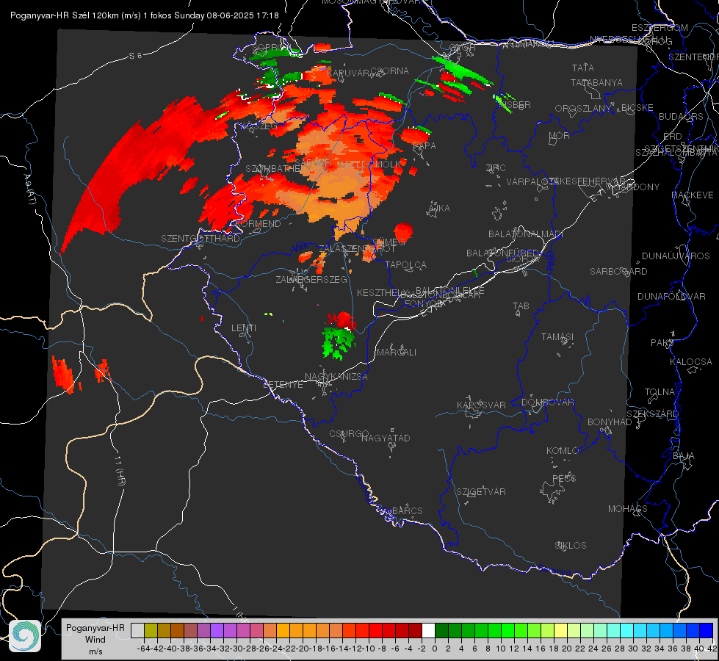The width and height of the screenshot is (719, 661).
Task: Click the swirl weather service logo
Action: tap(25, 636)
